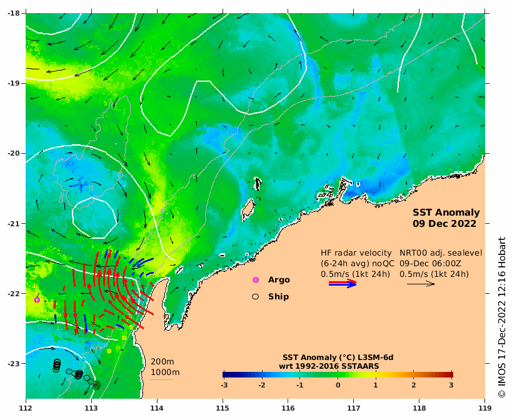
Task: Click the black sea-level velocity legend arrow
Action: (421, 284)
